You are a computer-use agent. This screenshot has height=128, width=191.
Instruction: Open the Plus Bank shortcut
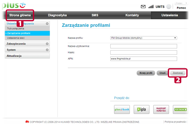[122, 110]
